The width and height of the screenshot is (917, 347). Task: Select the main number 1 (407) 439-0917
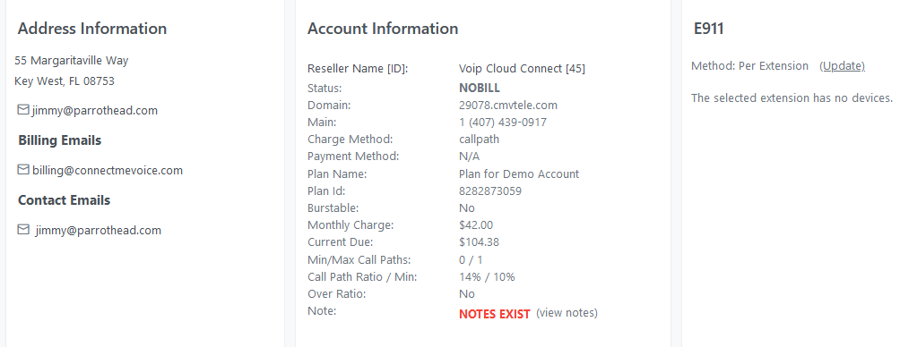(x=503, y=123)
